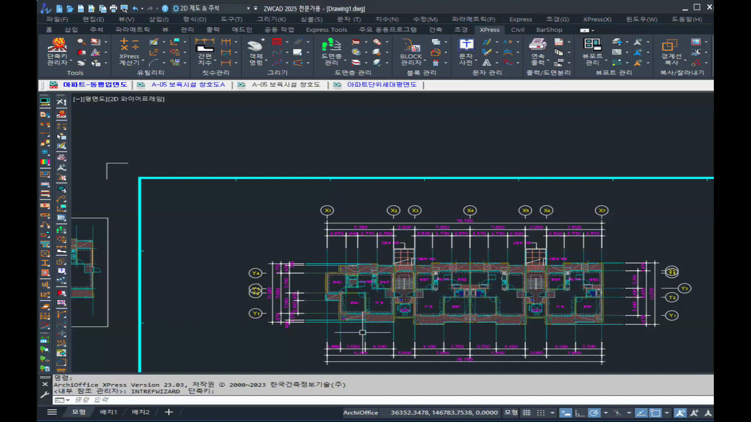The height and width of the screenshot is (422, 751).
Task: Toggle polar tracking in status bar
Action: pyautogui.click(x=594, y=413)
